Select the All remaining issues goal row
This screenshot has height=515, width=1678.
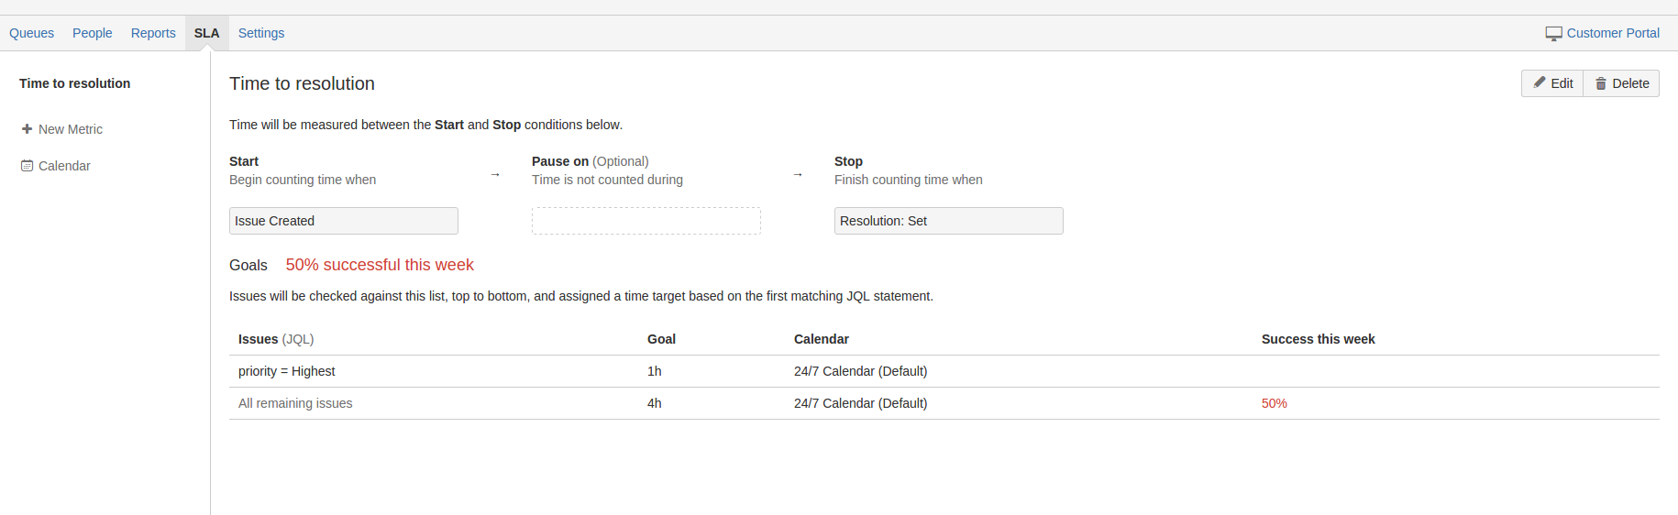295,403
